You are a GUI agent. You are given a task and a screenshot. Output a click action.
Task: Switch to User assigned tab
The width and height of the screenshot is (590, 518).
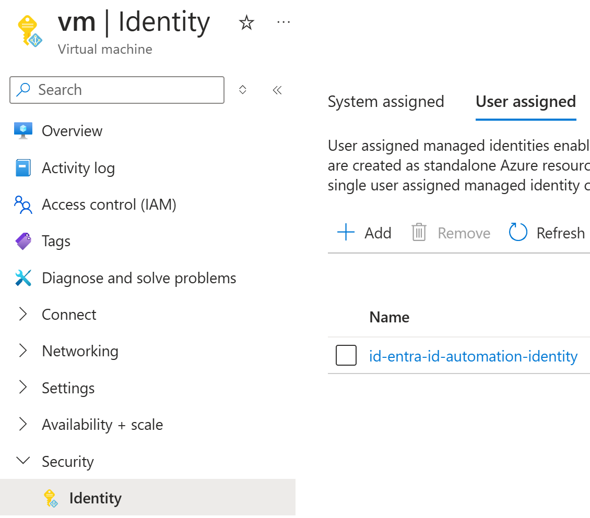point(526,102)
